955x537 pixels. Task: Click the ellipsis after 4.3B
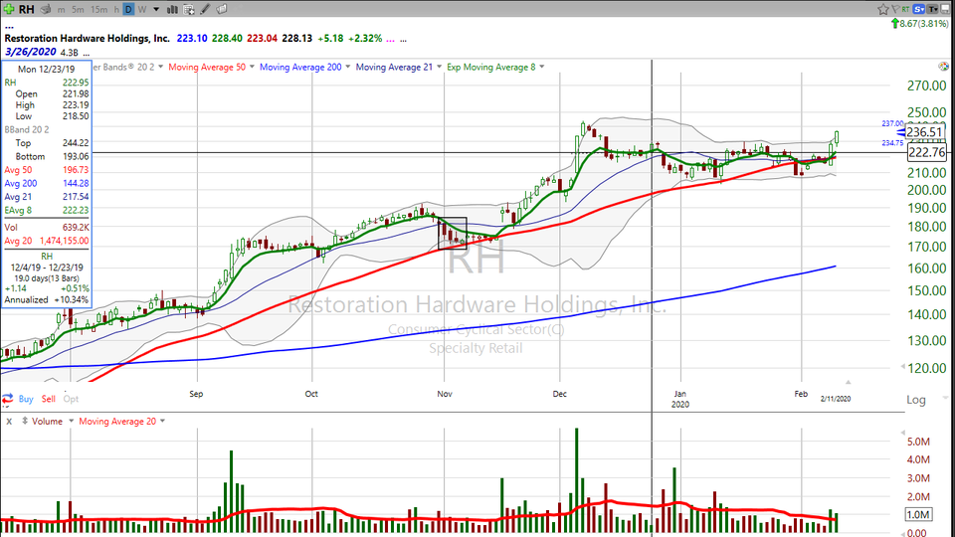86,53
